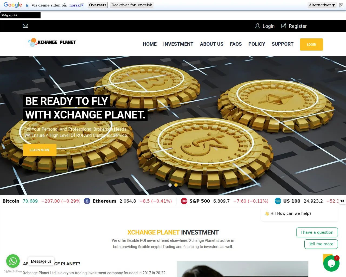The width and height of the screenshot is (346, 277).
Task: Click the yellow LOGIN button
Action: [x=311, y=44]
